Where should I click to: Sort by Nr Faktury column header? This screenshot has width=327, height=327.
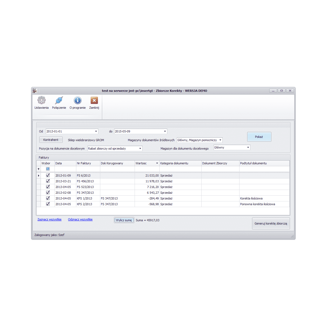[x=88, y=163]
